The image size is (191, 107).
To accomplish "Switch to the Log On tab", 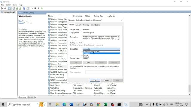I will pyautogui.click(x=78, y=25).
